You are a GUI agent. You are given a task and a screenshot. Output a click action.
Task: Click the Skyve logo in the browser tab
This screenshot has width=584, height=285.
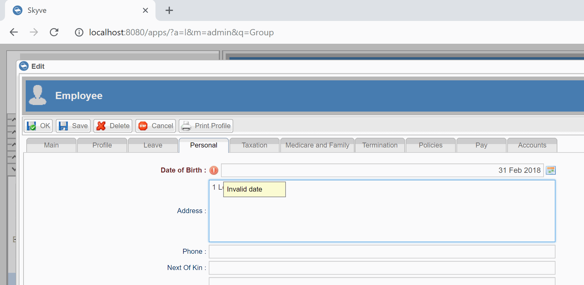click(x=18, y=10)
